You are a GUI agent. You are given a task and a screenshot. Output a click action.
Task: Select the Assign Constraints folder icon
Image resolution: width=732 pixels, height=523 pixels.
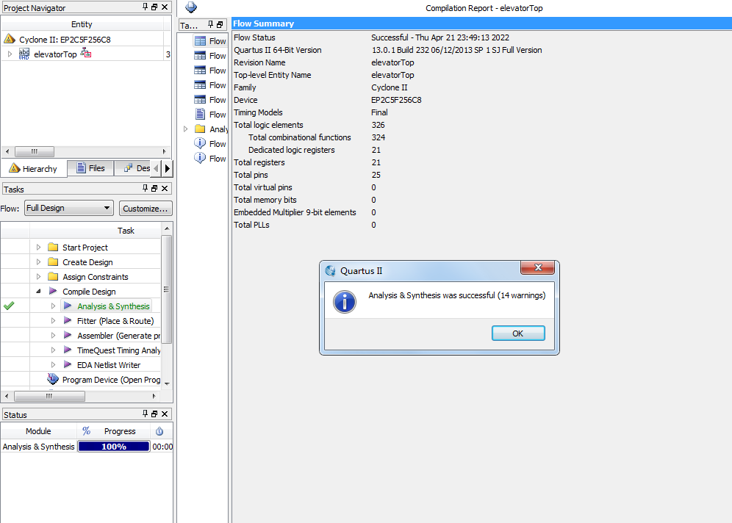click(x=53, y=276)
